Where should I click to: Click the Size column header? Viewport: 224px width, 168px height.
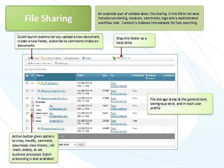tap(105, 75)
